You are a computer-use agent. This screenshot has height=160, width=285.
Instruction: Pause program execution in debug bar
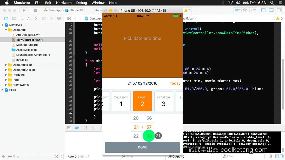click(x=85, y=128)
